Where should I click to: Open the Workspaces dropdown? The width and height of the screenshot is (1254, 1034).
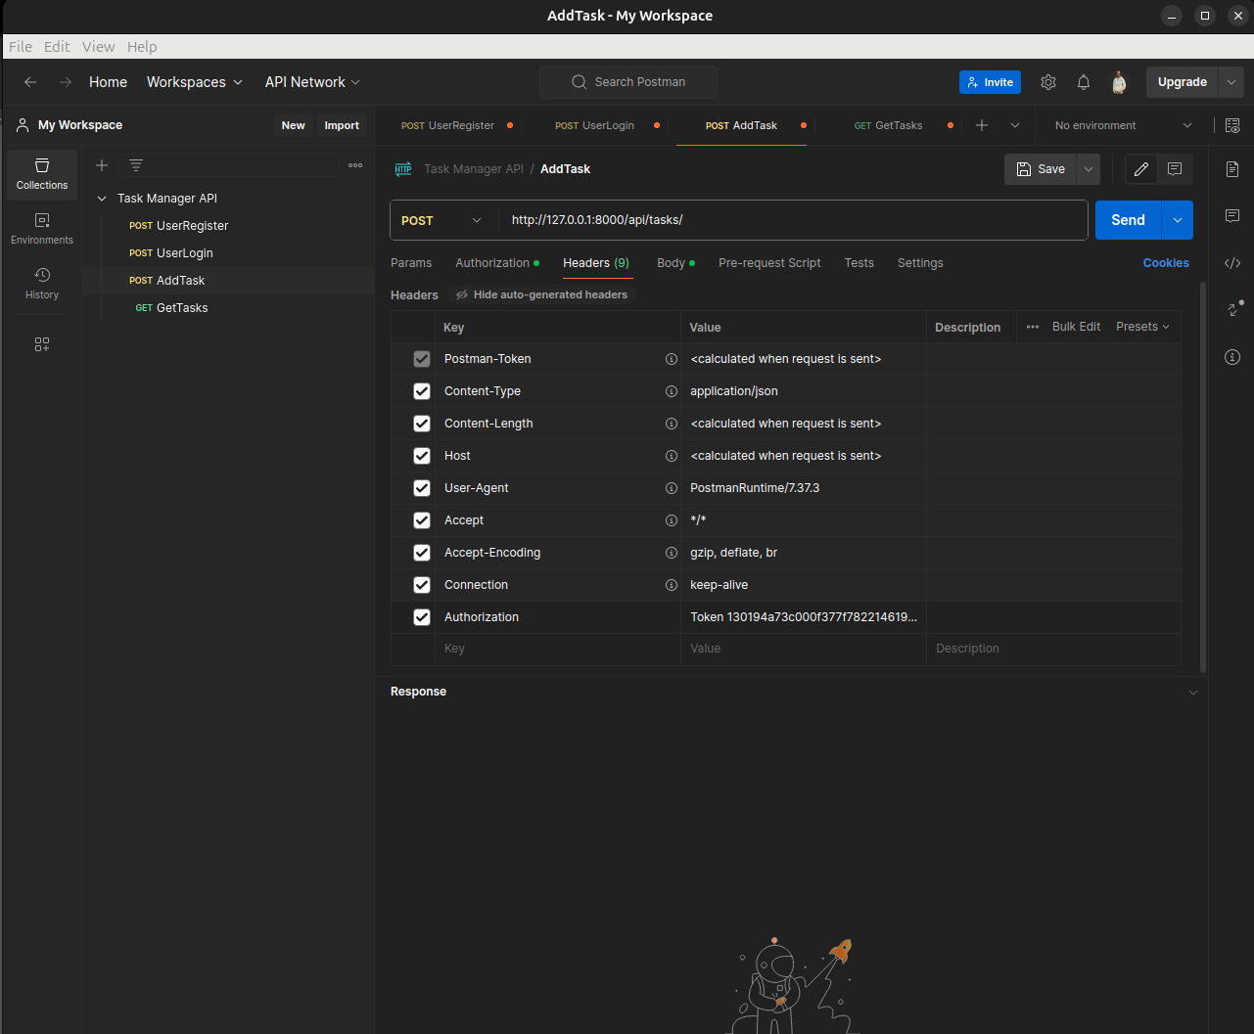coord(195,82)
